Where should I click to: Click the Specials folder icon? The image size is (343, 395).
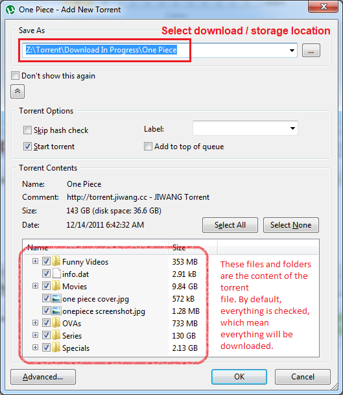click(56, 348)
